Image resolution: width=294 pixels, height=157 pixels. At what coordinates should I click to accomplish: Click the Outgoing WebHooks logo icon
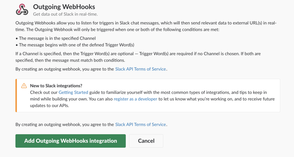tap(22, 9)
